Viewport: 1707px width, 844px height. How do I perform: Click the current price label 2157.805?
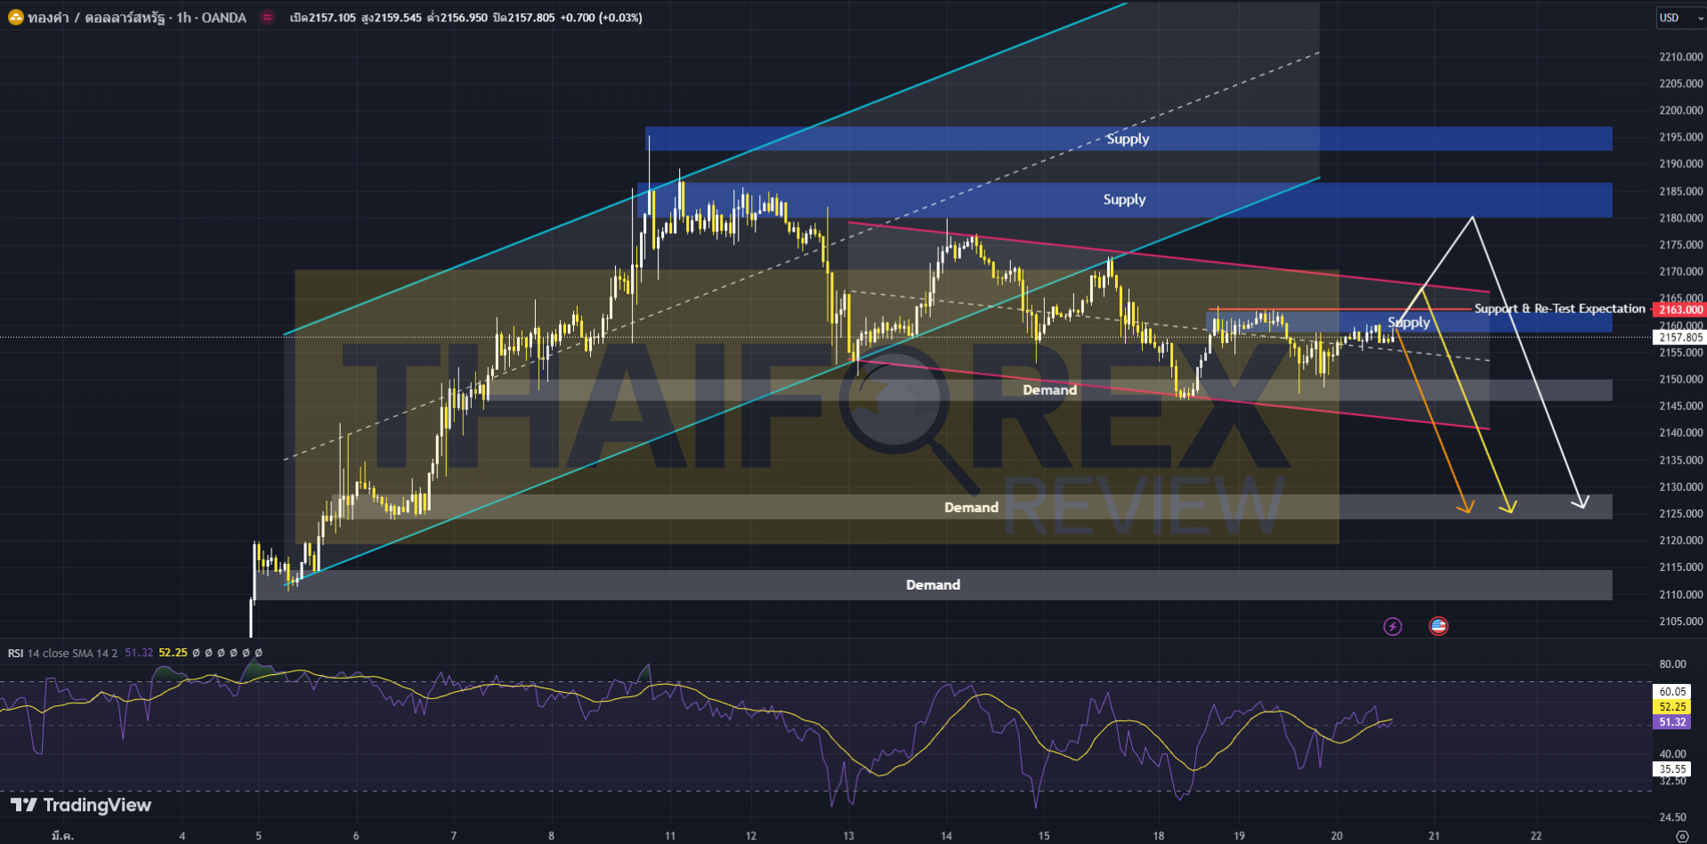coord(1679,337)
